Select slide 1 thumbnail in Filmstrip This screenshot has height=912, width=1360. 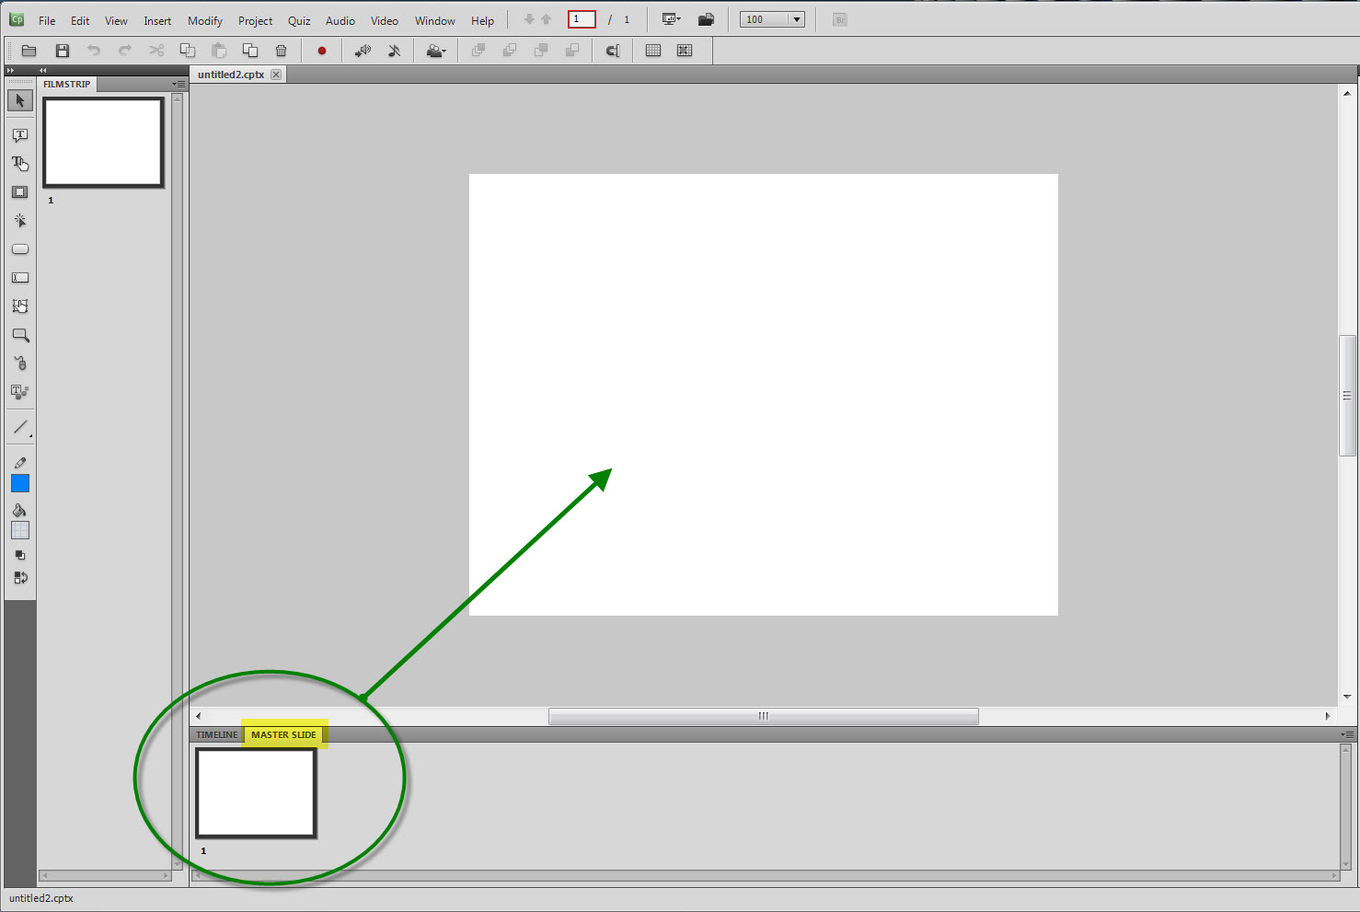103,142
